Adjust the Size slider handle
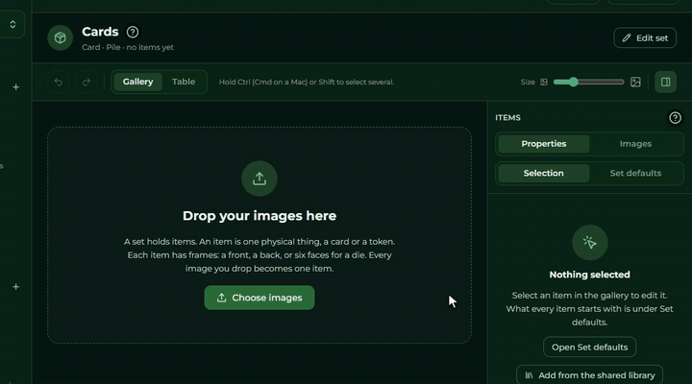Image resolution: width=692 pixels, height=384 pixels. coord(573,82)
